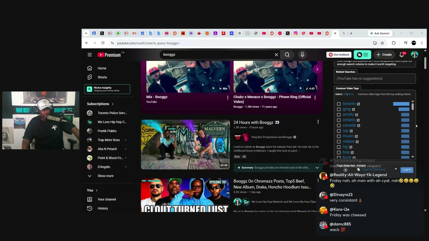429x241 pixels.
Task: Expand Show more subscriptions
Action: (x=106, y=176)
